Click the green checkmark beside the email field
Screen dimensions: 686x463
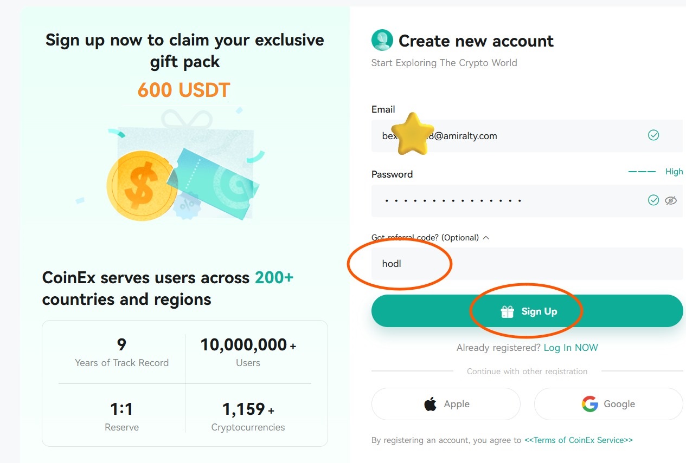coord(653,135)
